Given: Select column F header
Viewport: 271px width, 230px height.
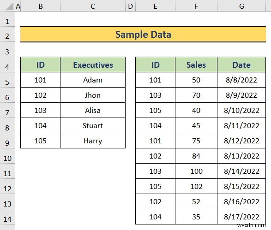Looking at the screenshot, I should [196, 6].
